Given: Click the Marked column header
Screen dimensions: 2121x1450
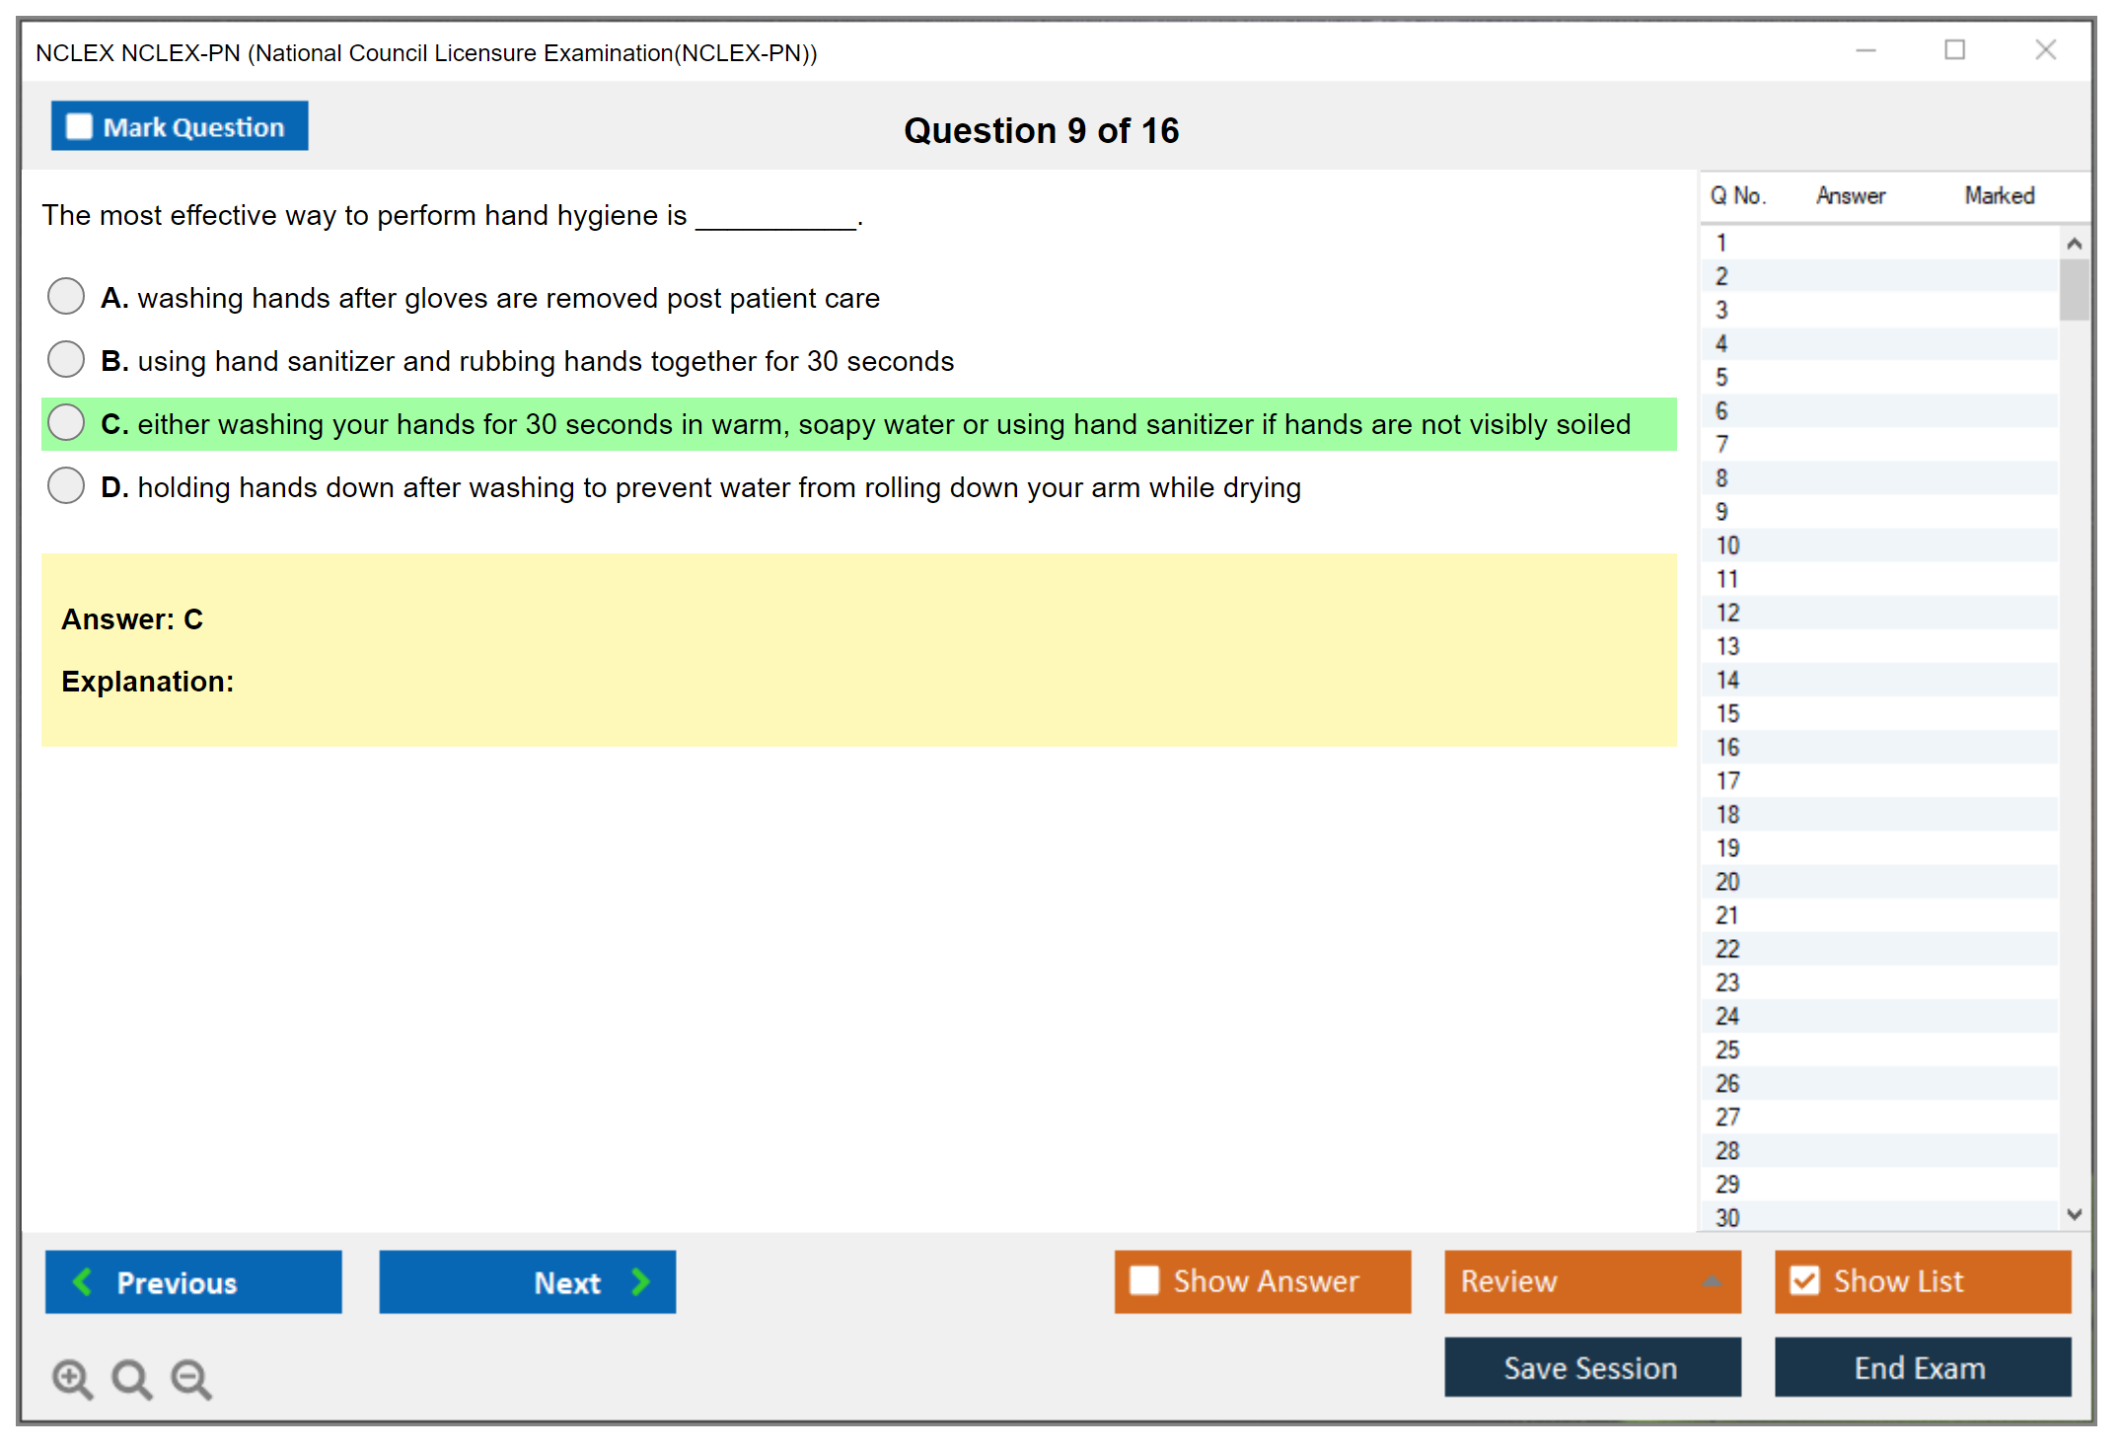Looking at the screenshot, I should [1999, 195].
